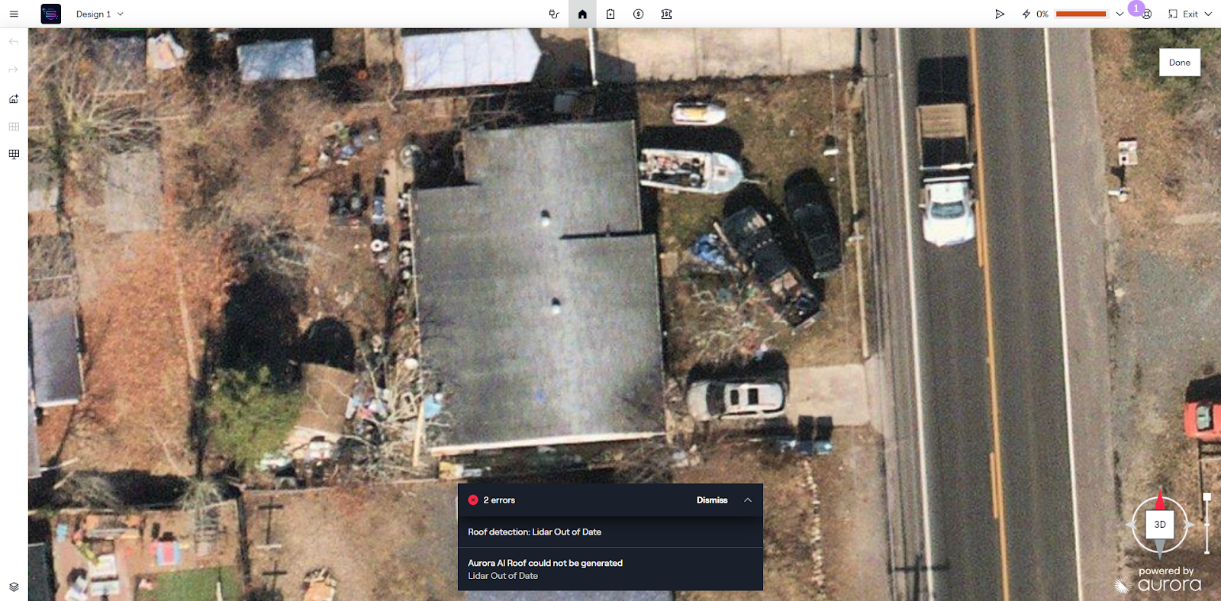Open the Exit dropdown arrow
Image resolution: width=1221 pixels, height=601 pixels.
1208,14
